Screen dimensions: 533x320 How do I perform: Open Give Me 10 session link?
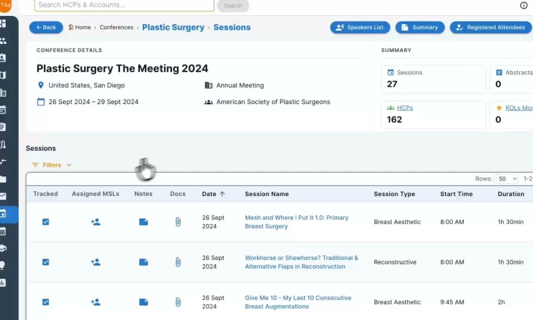(298, 302)
